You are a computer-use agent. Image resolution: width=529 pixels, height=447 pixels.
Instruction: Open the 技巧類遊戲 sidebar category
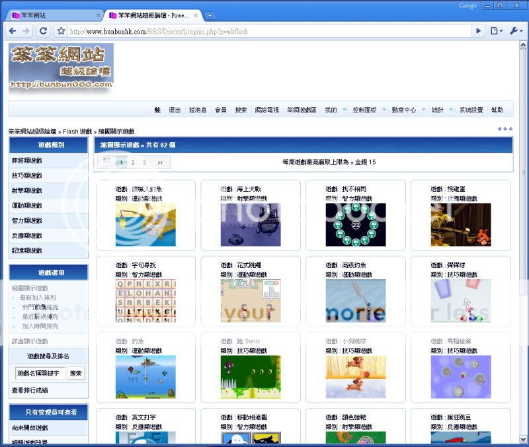pyautogui.click(x=26, y=175)
